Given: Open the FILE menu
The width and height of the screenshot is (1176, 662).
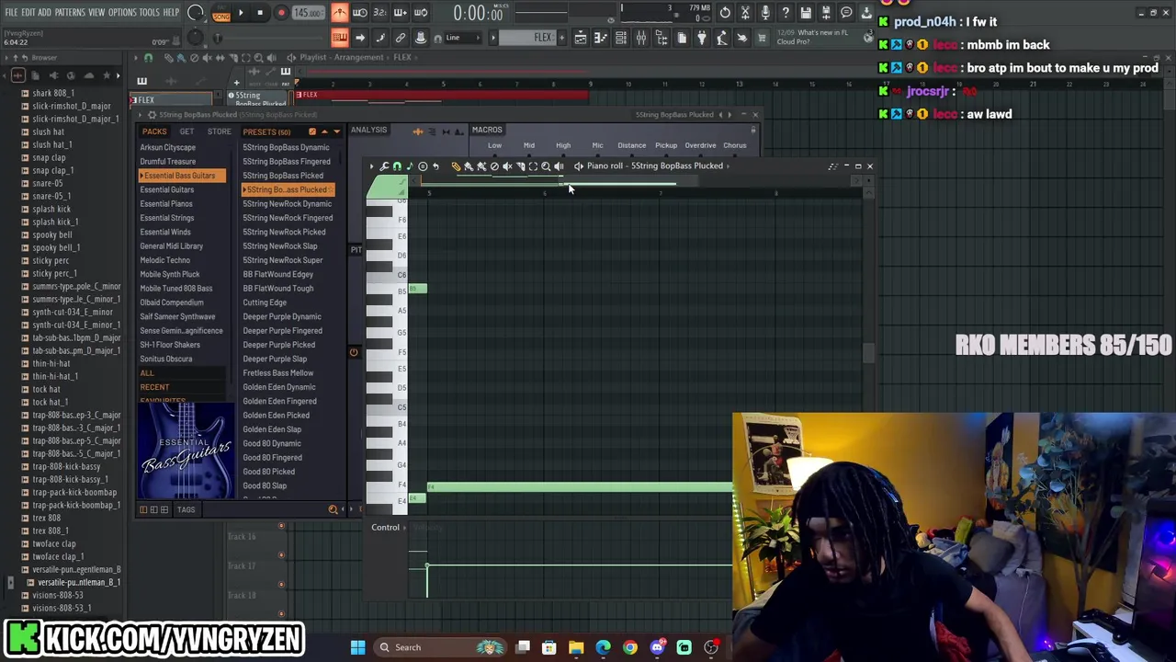Looking at the screenshot, I should click(11, 13).
